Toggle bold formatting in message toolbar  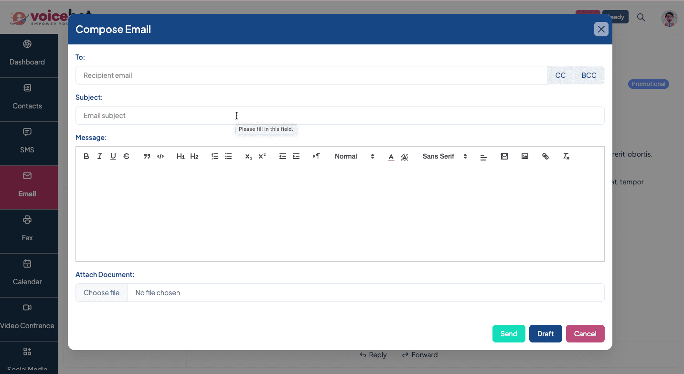[x=86, y=156]
